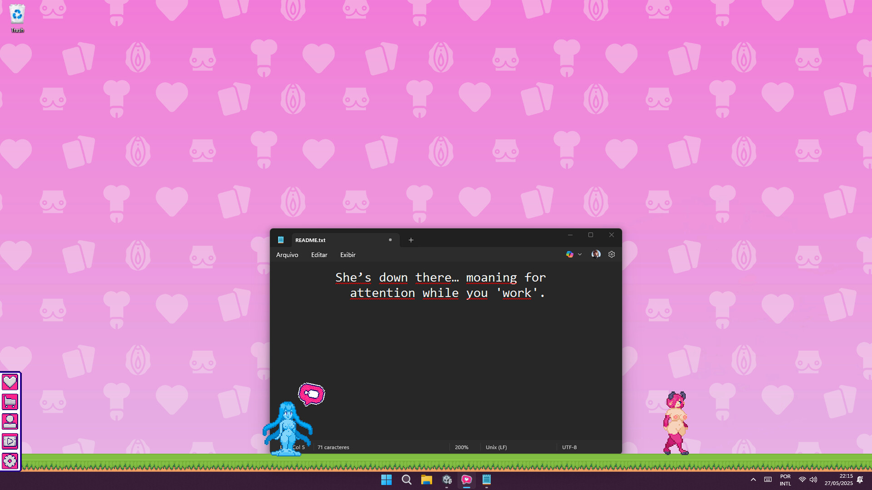Viewport: 872px width, 490px height.
Task: Click the speech bubble above the slime girl
Action: (311, 394)
